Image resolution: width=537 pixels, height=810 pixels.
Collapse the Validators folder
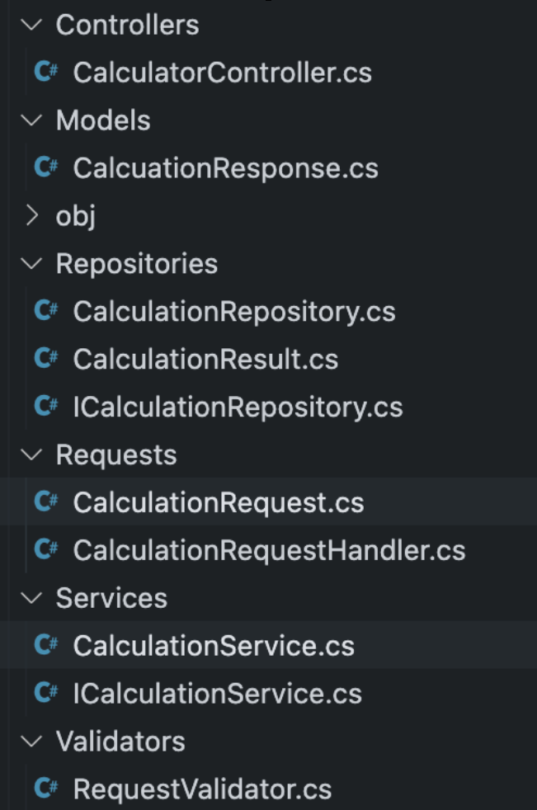(x=31, y=742)
